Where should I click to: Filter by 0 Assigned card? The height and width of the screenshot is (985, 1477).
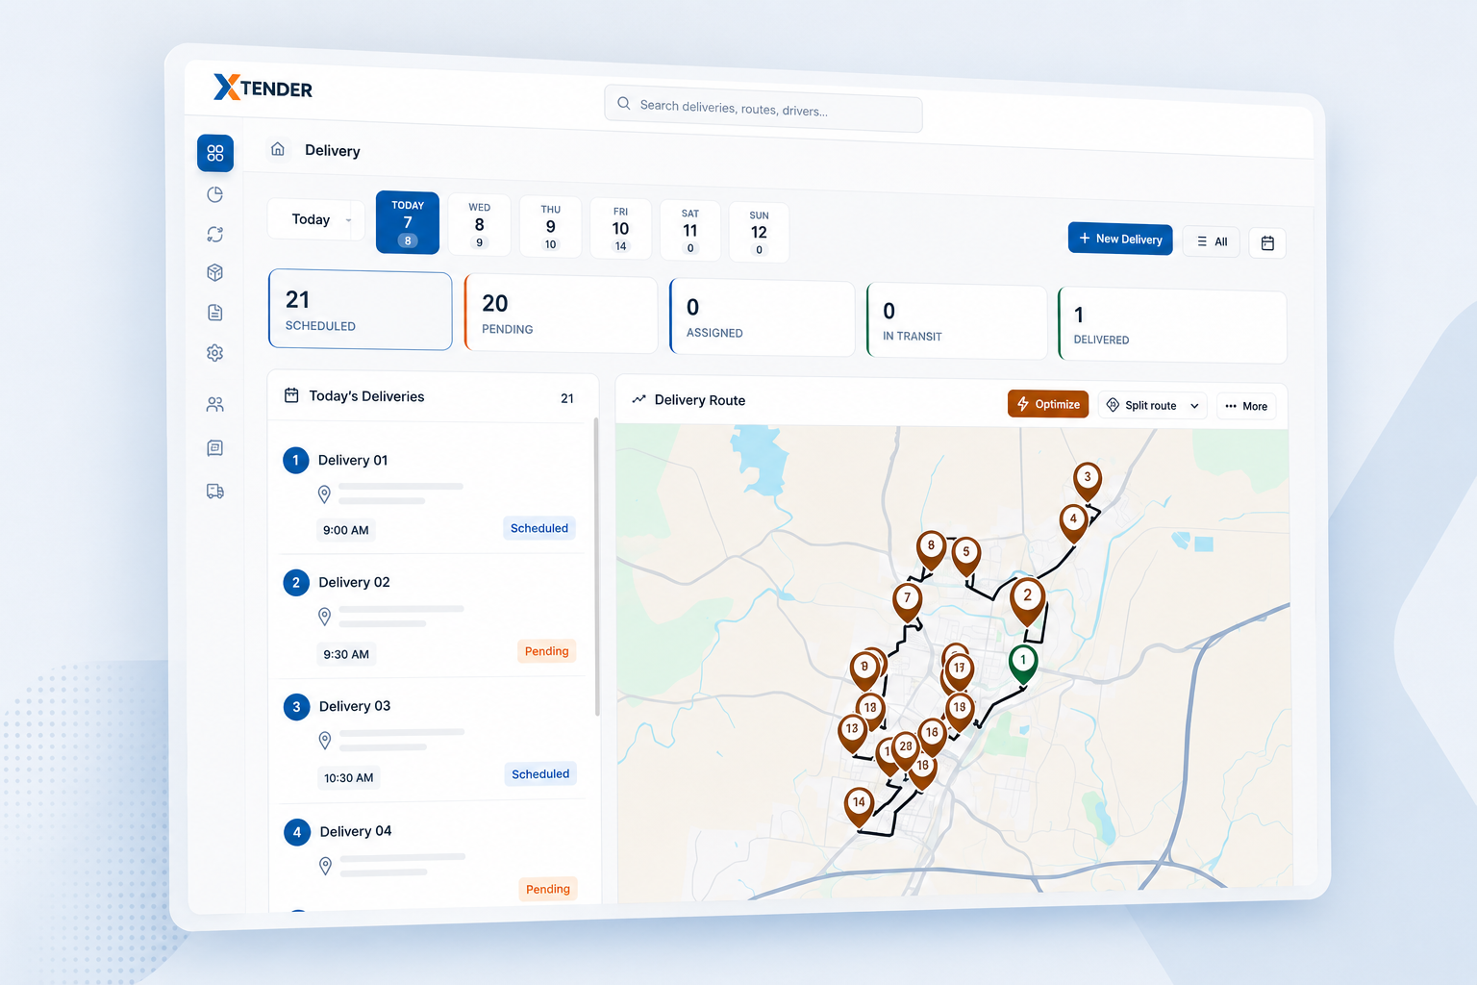tap(763, 318)
